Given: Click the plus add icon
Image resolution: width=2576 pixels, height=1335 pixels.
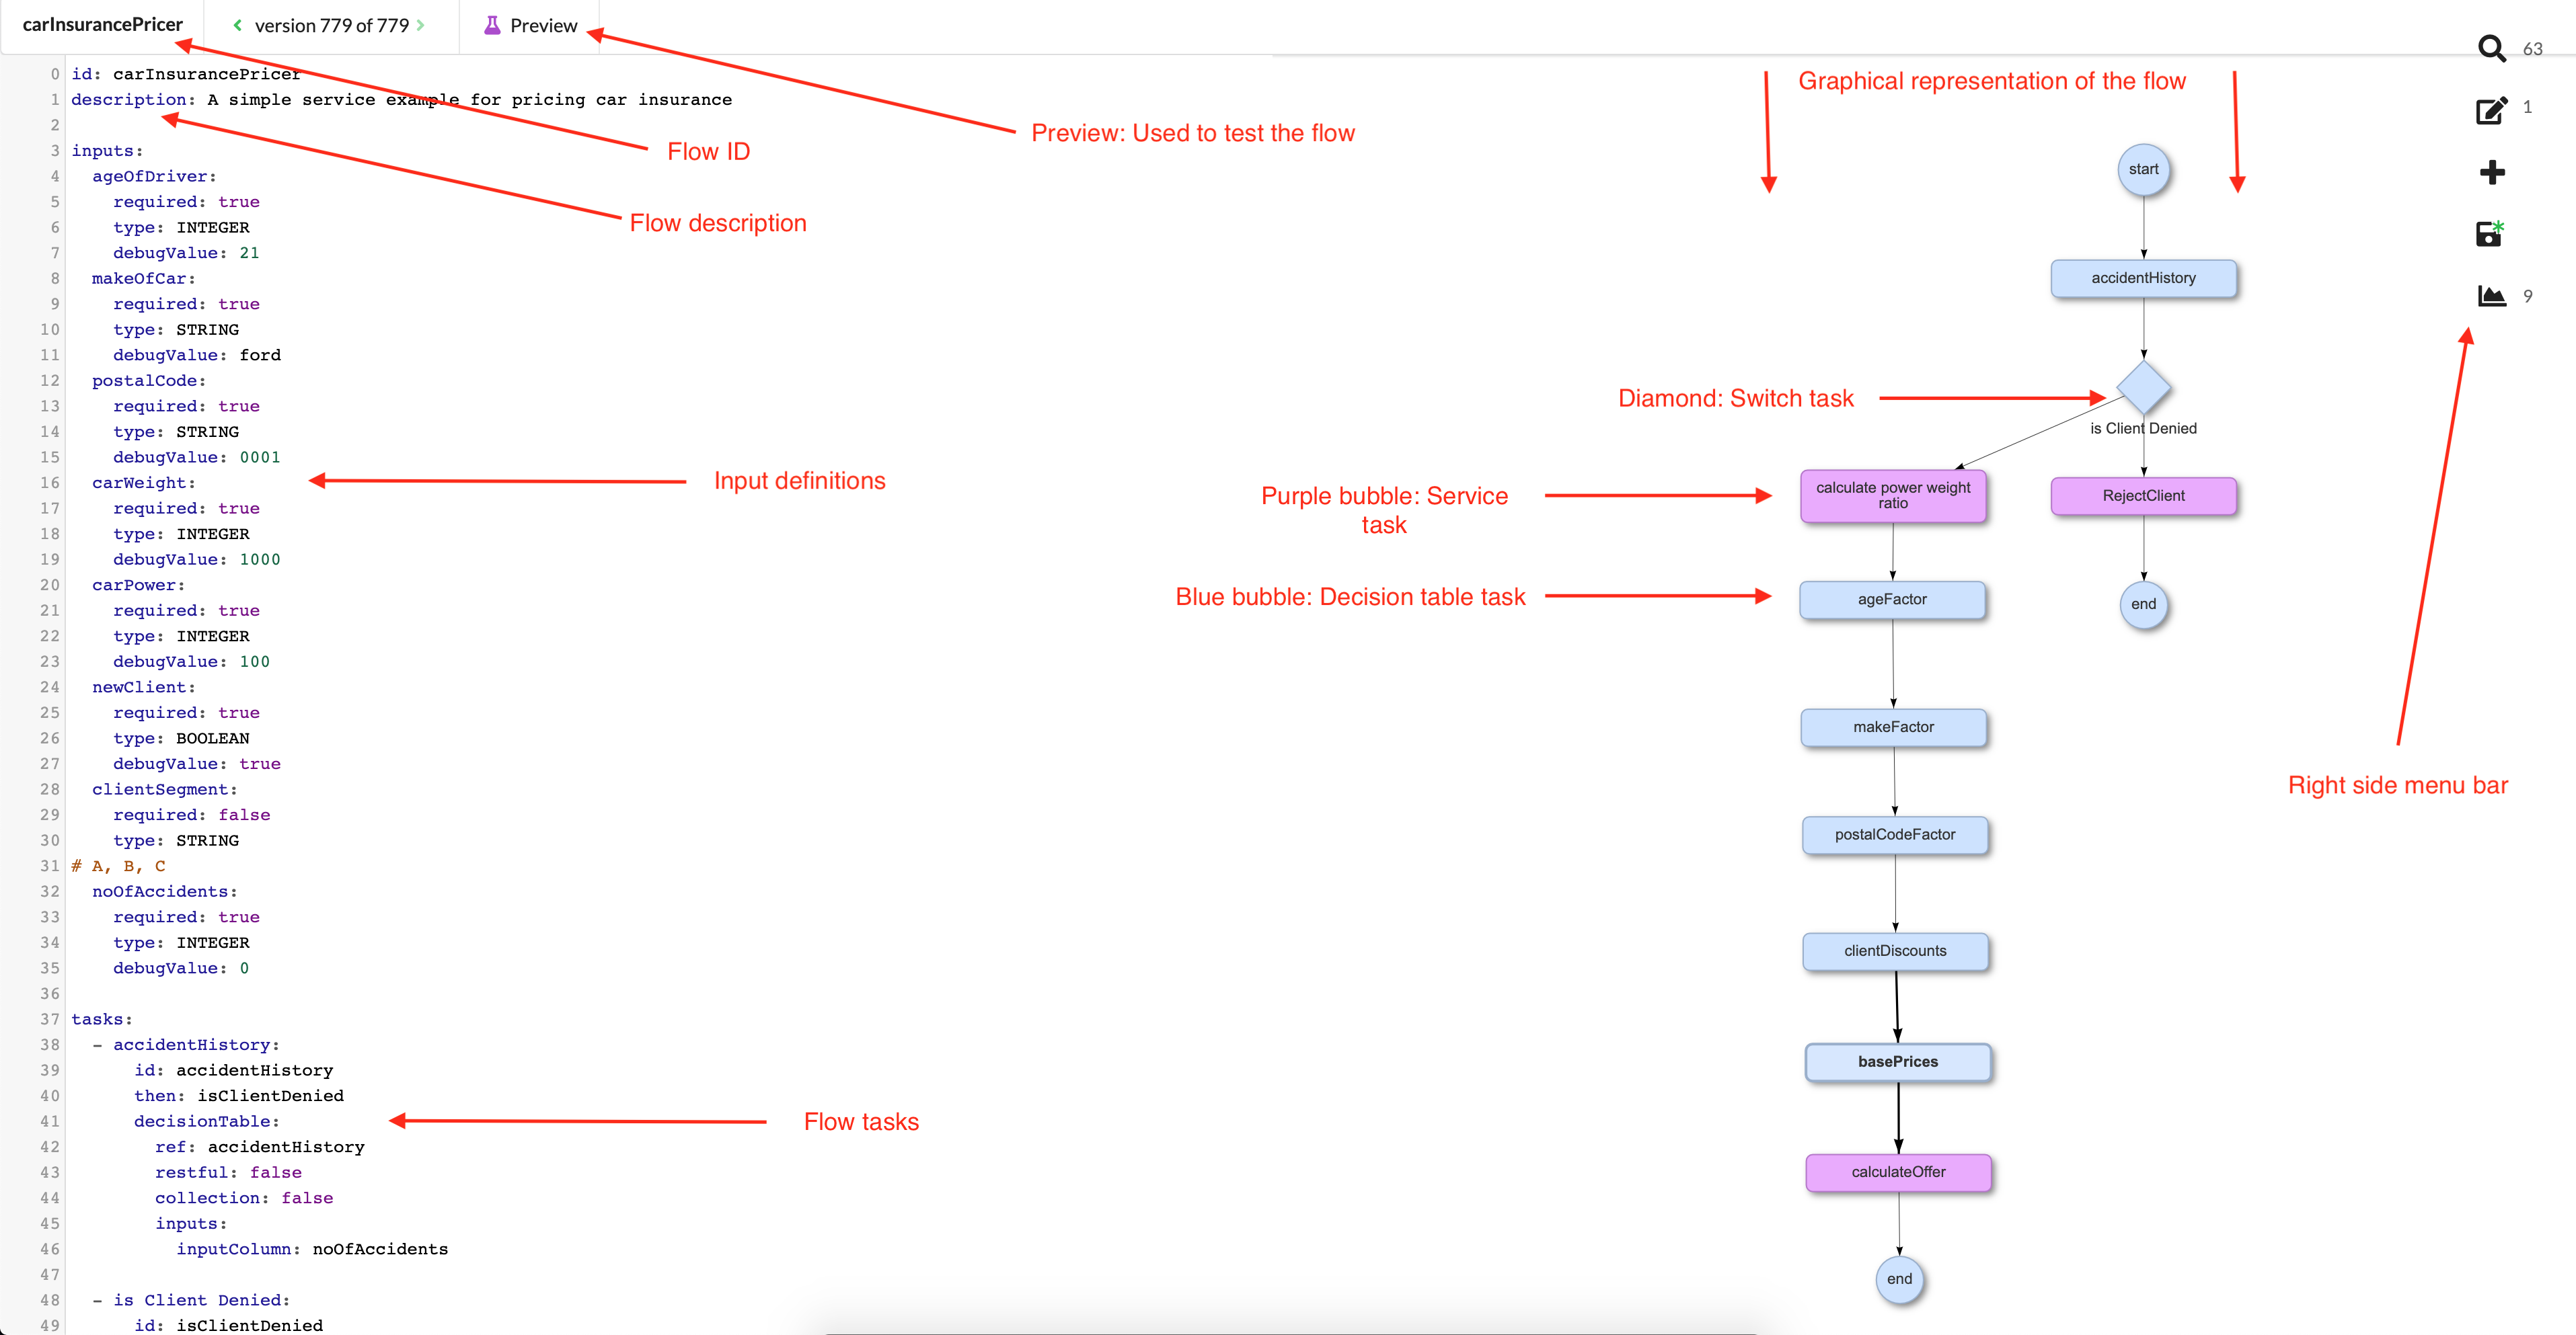Looking at the screenshot, I should click(2492, 172).
